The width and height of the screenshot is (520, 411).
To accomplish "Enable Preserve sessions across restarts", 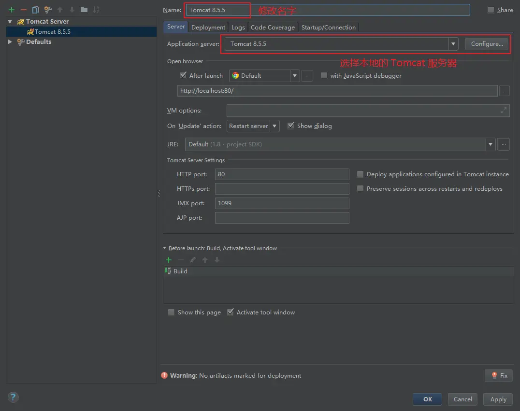I will click(x=360, y=188).
